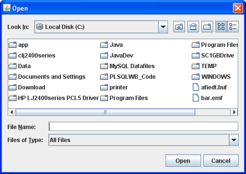Select the MySQL Datafiles folder icon

(104, 66)
